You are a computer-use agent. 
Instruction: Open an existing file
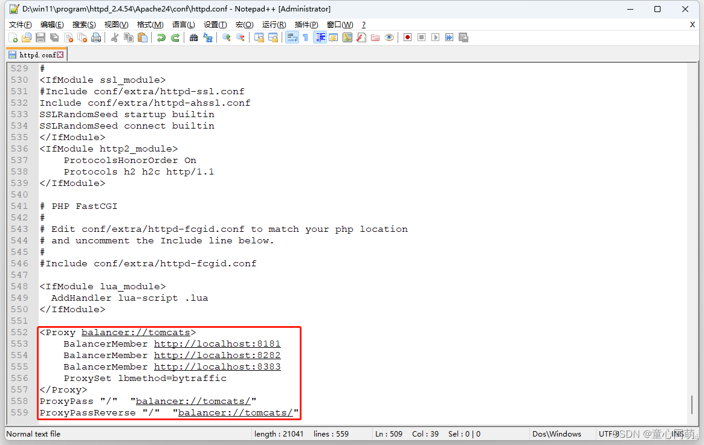click(x=27, y=37)
